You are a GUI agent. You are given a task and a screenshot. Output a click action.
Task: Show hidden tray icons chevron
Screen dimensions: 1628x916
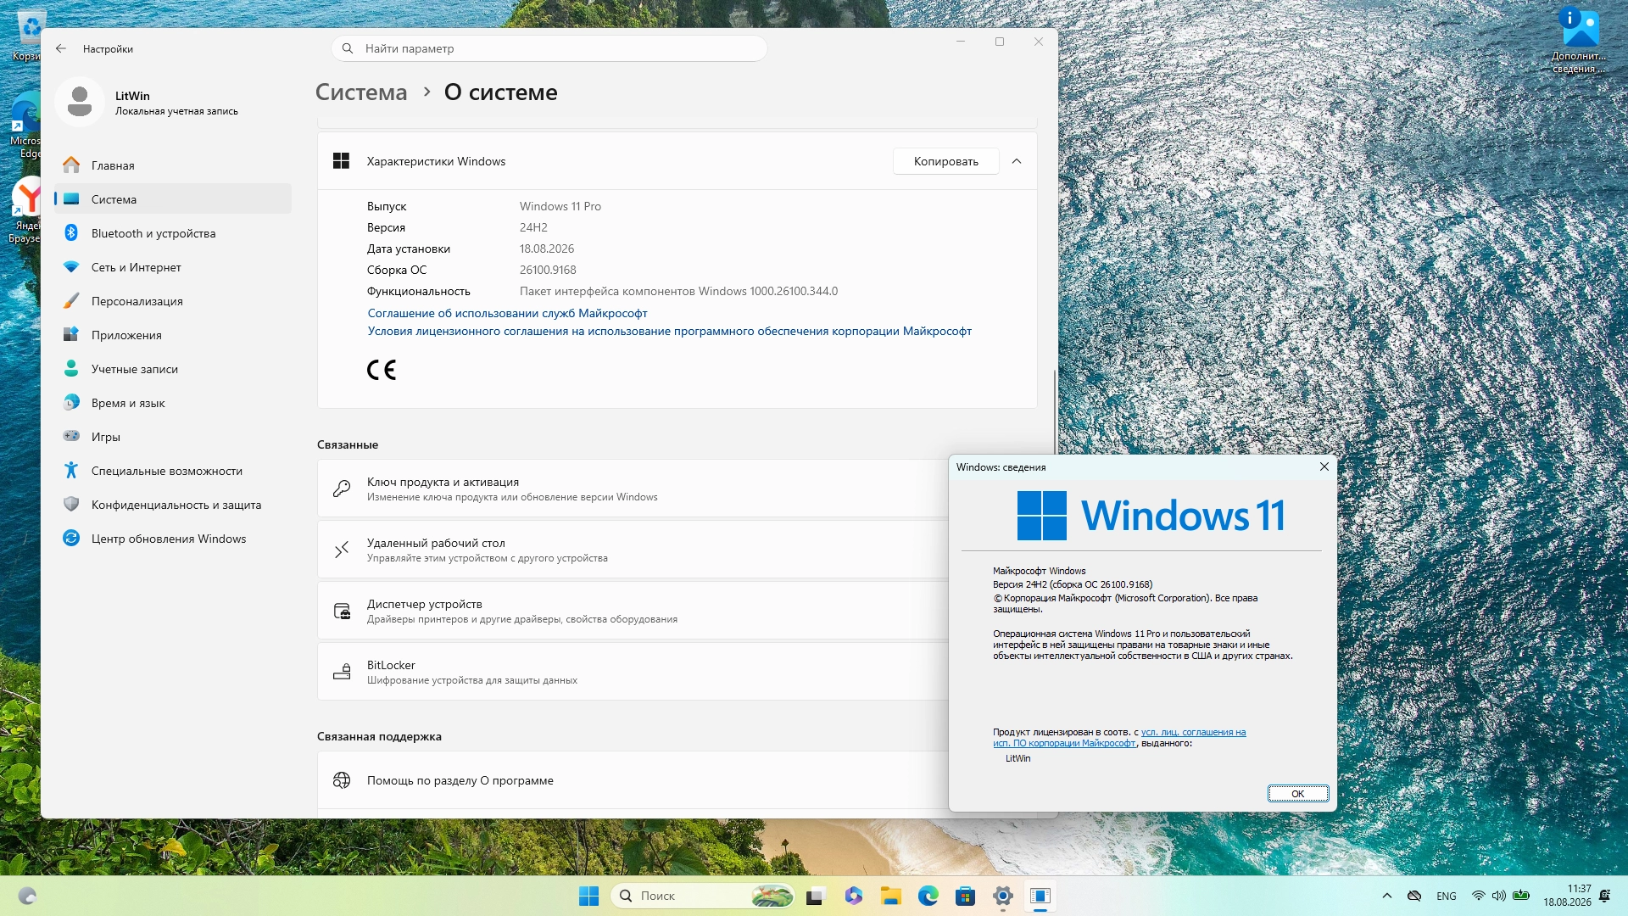click(x=1387, y=896)
